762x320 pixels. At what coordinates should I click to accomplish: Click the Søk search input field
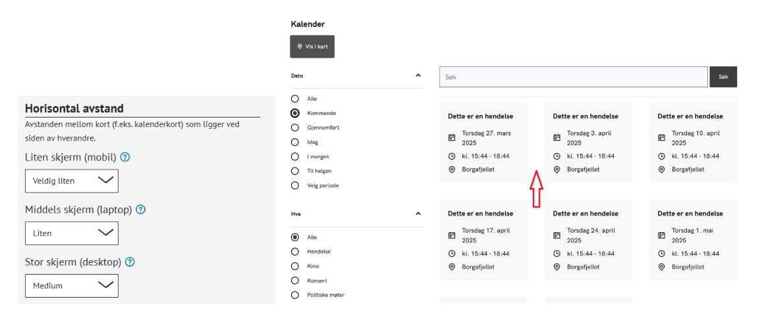coord(573,77)
